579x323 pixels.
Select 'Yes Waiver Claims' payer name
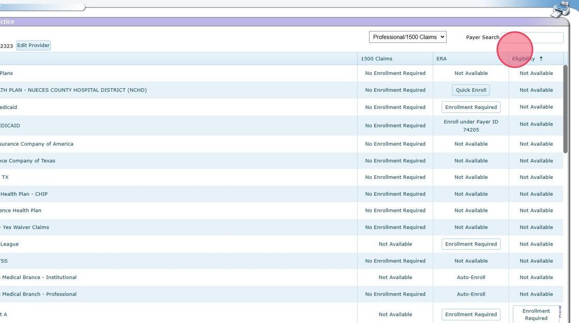(x=26, y=227)
